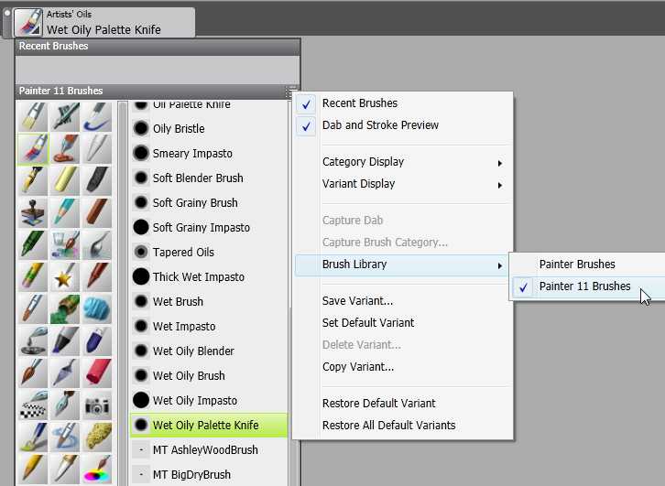Screen dimensions: 665x486
Task: Pick the camera brush category icon
Action: (95, 405)
